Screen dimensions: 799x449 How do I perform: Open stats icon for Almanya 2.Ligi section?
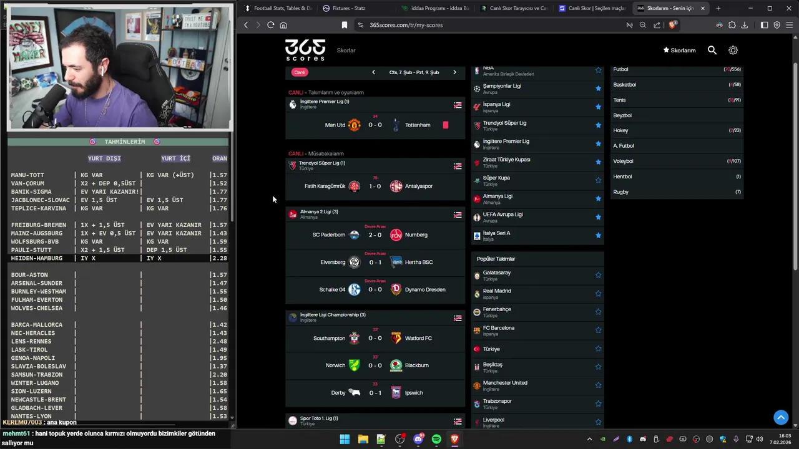(458, 215)
